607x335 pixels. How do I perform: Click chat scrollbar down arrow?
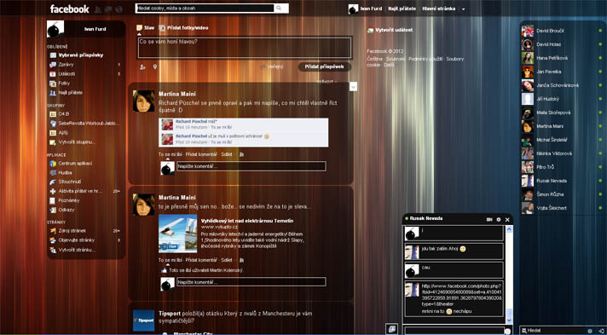pyautogui.click(x=509, y=321)
